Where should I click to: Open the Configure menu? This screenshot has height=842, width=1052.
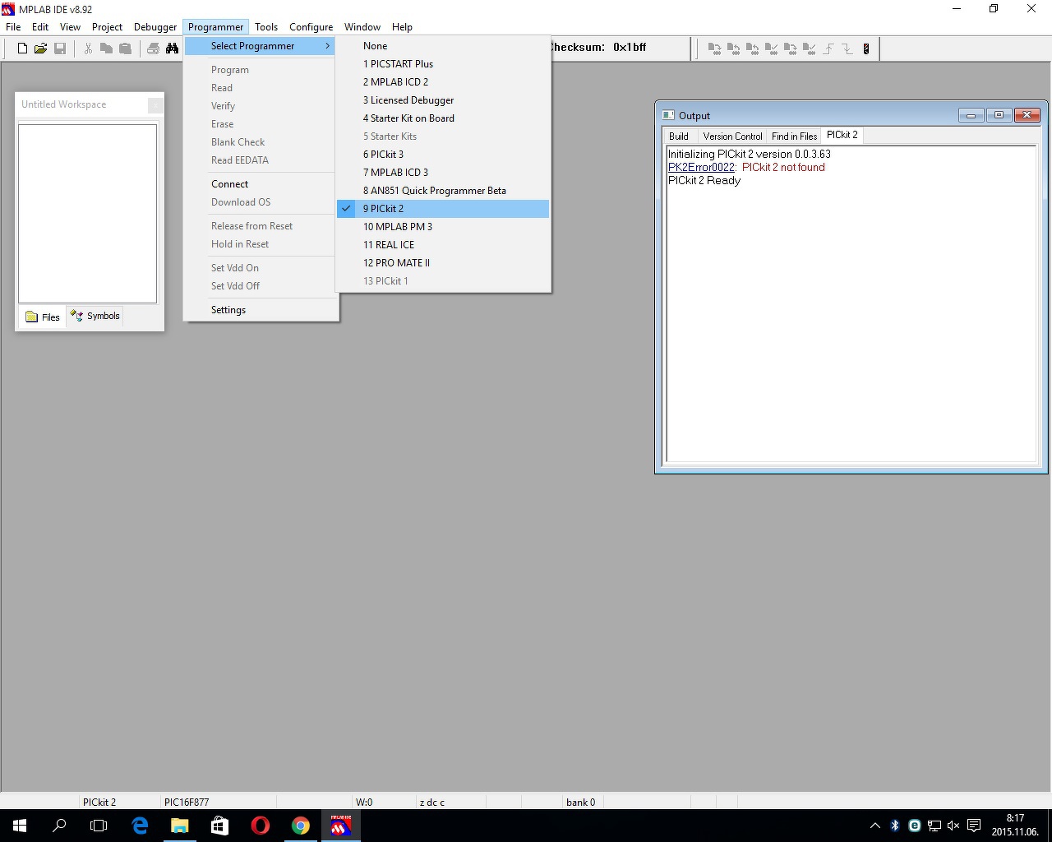point(311,27)
